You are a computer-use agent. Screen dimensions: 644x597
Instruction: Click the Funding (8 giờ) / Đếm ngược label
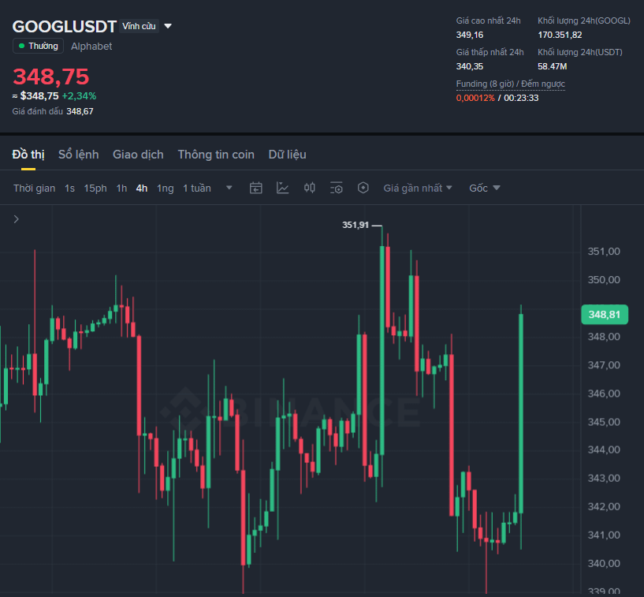click(511, 84)
